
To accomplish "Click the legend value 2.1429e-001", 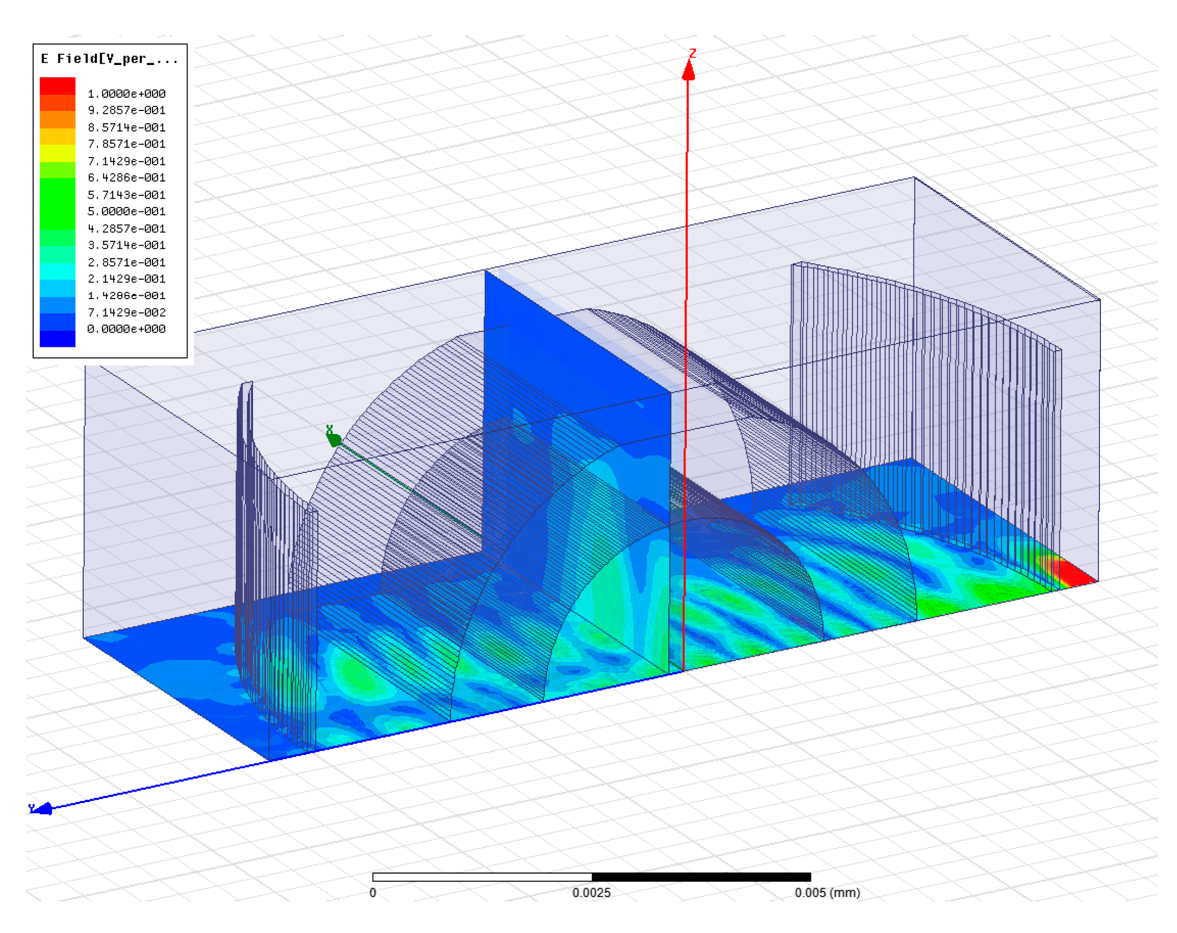I will (x=126, y=279).
